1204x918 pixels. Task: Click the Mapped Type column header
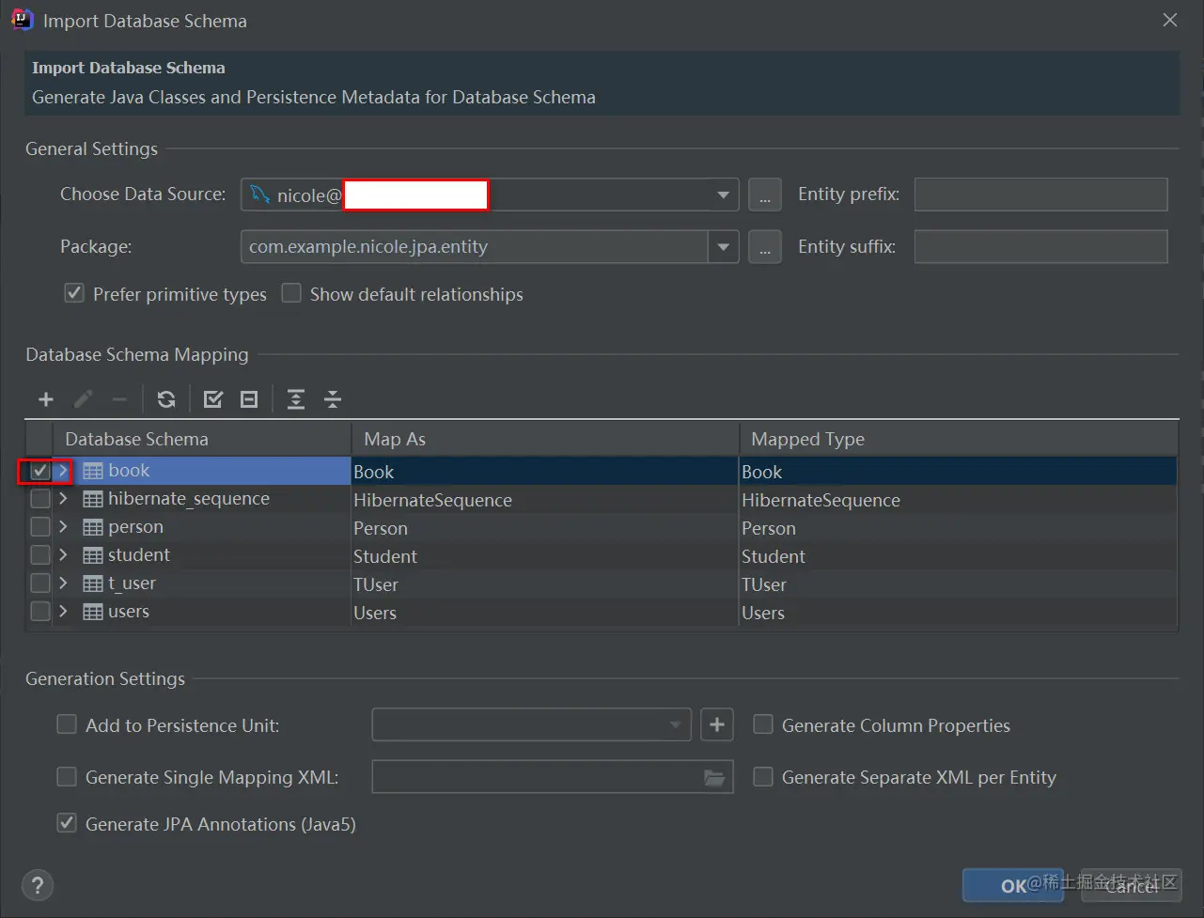(x=959, y=439)
